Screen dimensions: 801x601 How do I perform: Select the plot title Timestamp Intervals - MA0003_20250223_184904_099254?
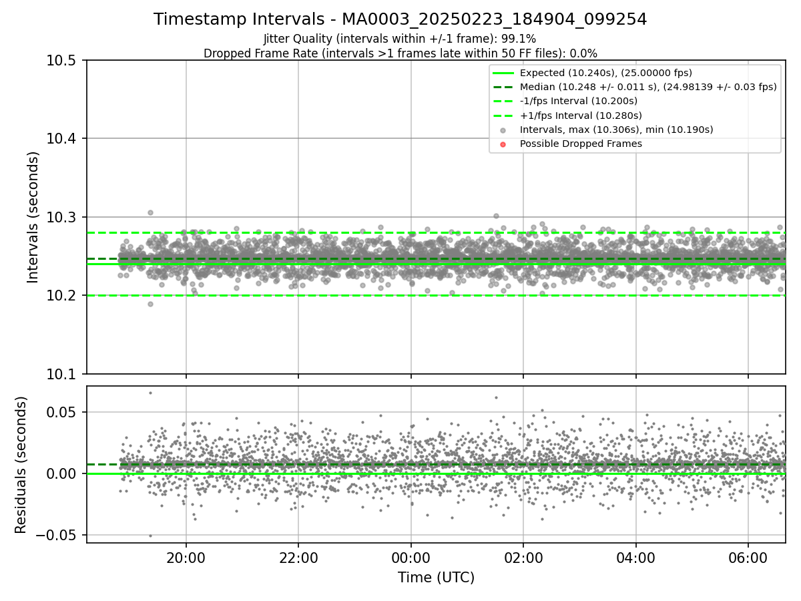pyautogui.click(x=400, y=19)
